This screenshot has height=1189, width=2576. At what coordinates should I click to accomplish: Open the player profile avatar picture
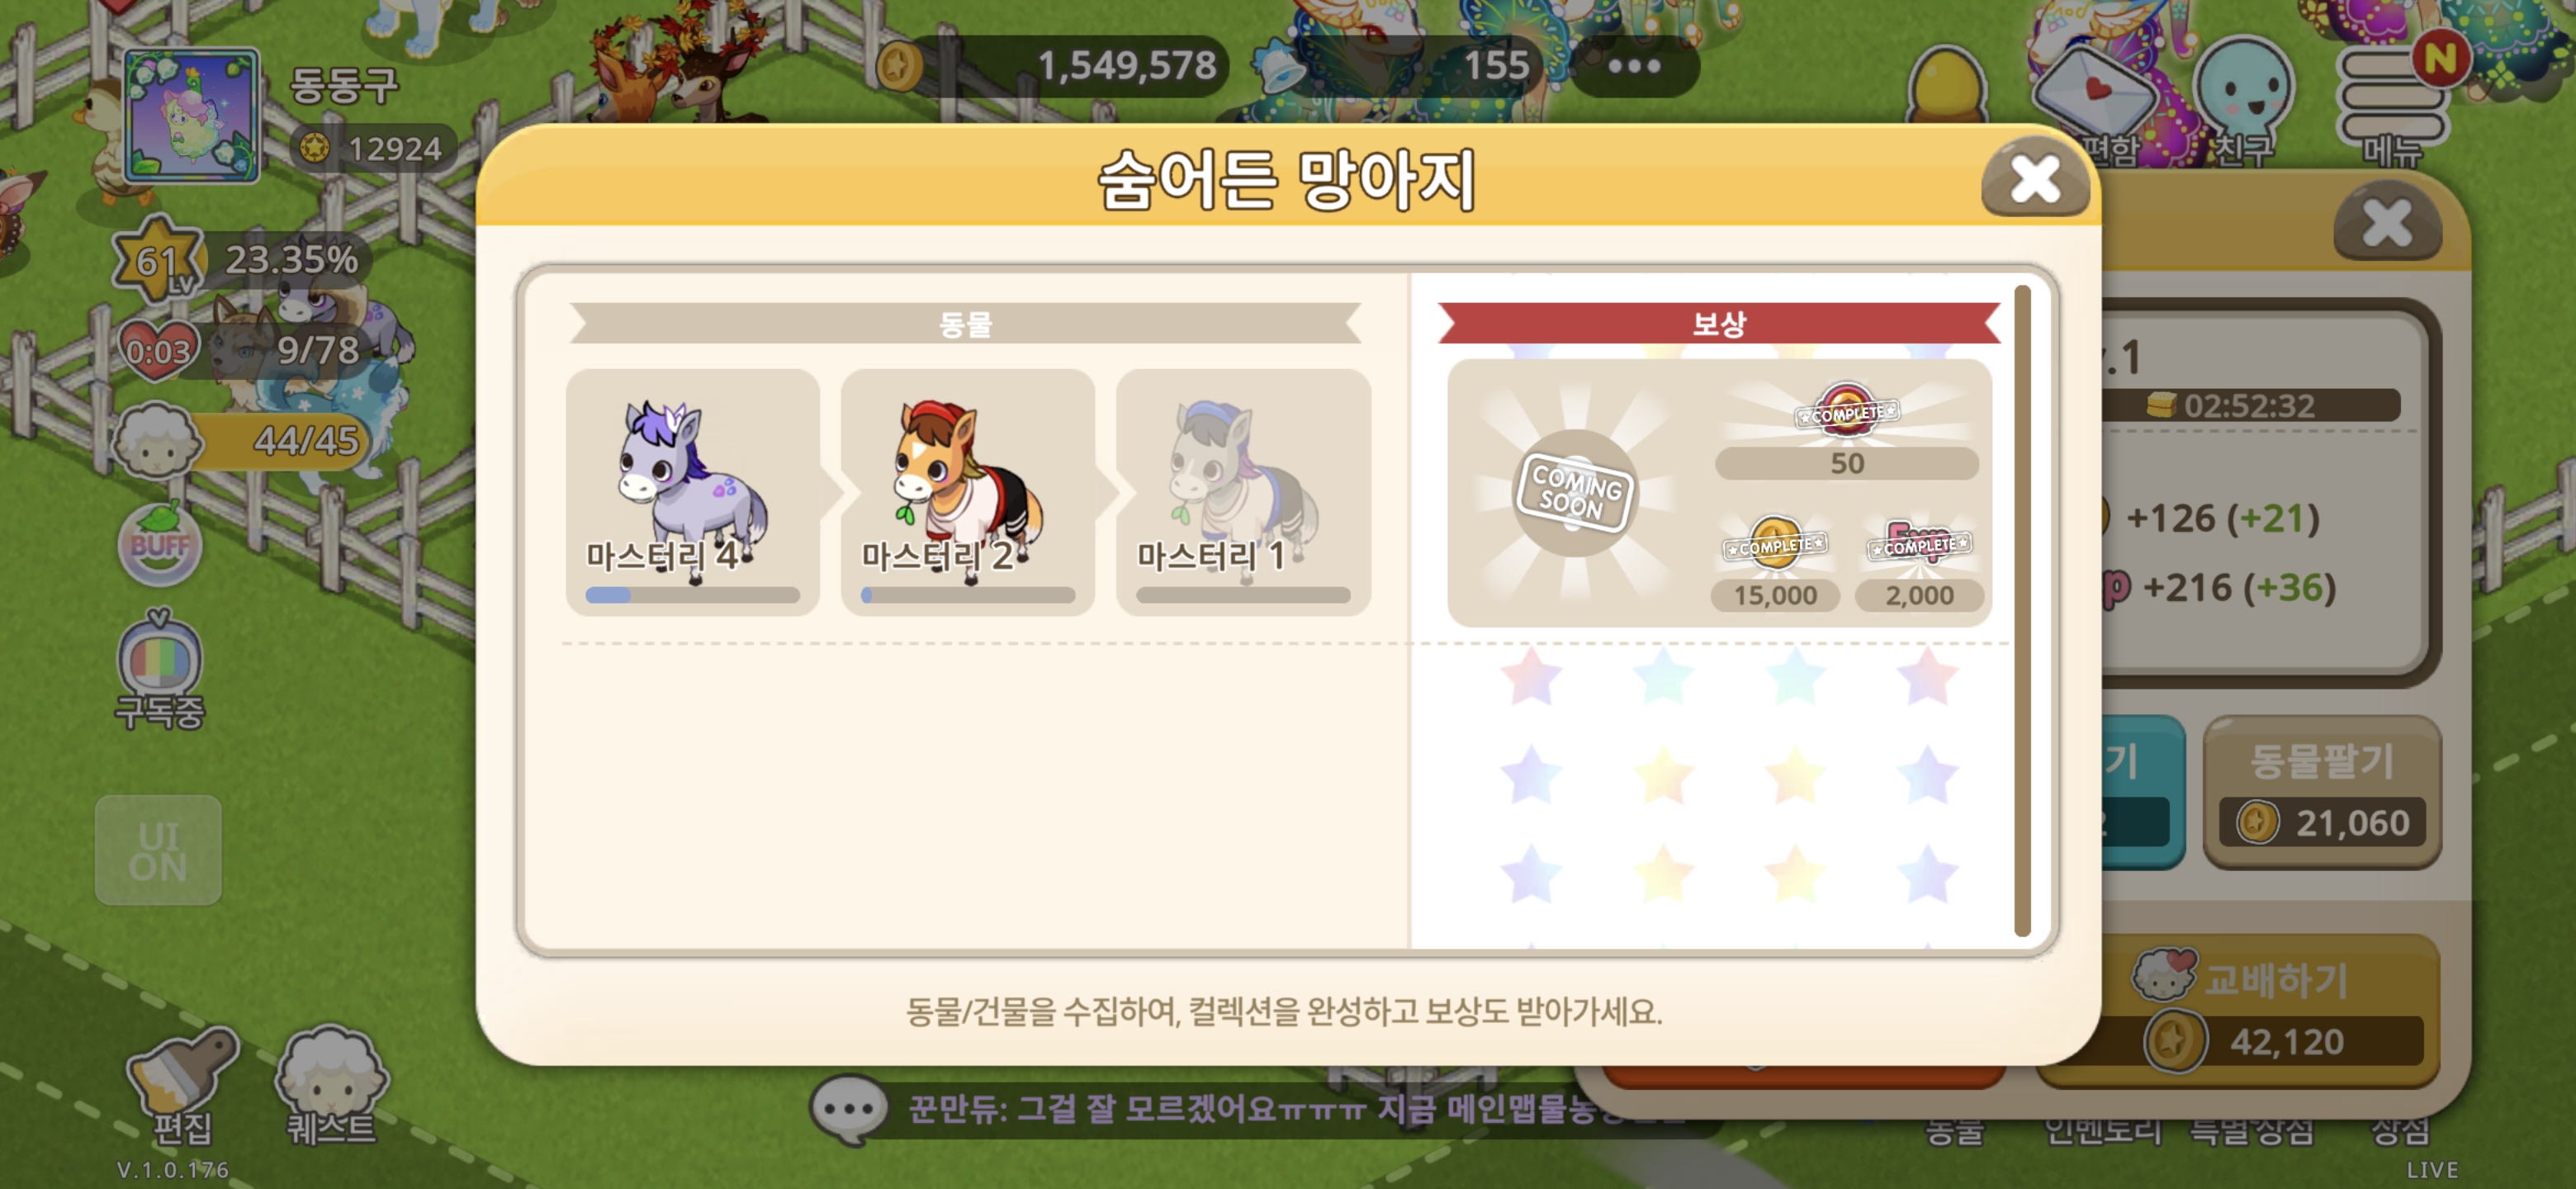click(x=192, y=116)
